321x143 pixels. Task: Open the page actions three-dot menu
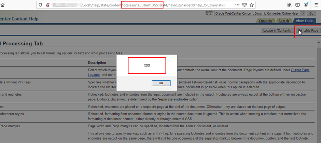click(x=237, y=5)
